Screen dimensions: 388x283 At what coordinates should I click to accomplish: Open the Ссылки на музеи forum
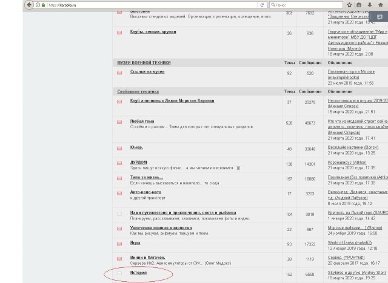point(147,71)
